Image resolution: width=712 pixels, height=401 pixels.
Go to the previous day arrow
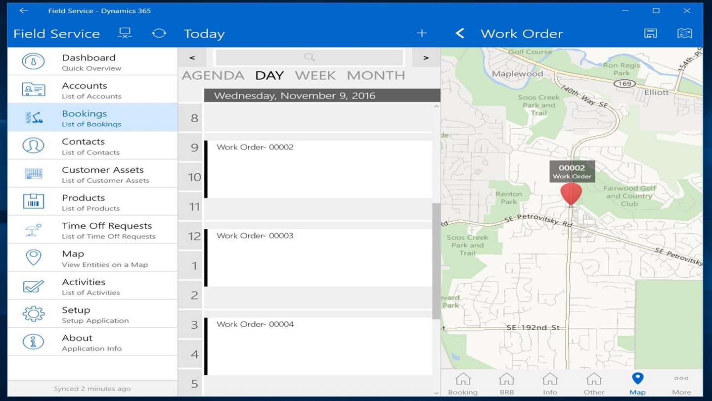tap(192, 57)
